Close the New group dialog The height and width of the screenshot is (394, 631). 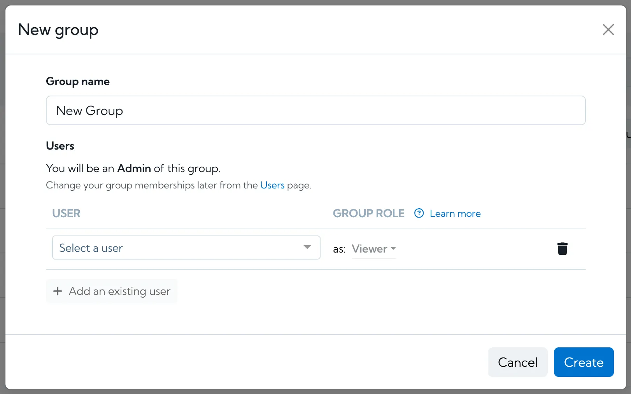[x=608, y=30]
